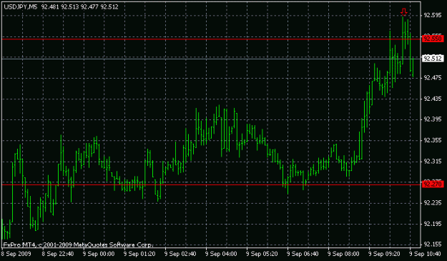Select the red 92.270 price level label
This screenshot has width=447, height=261.
(433, 184)
